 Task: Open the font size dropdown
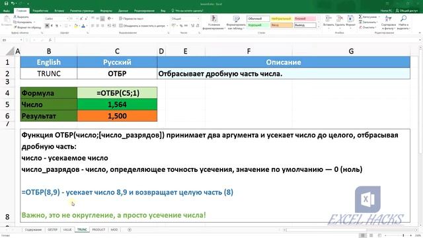click(x=77, y=19)
